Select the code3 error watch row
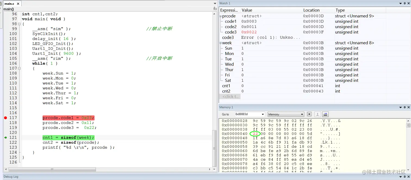 [315, 38]
